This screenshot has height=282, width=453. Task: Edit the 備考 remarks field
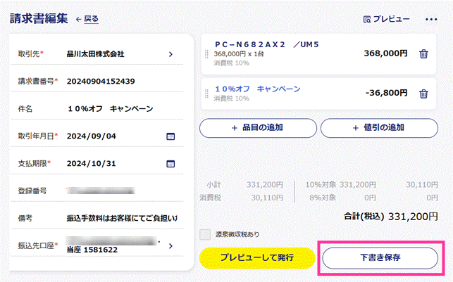tap(122, 218)
